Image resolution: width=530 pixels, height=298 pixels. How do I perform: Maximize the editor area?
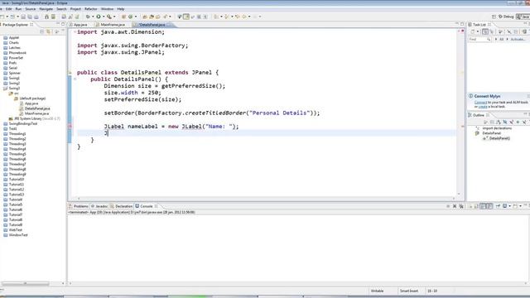coord(462,24)
